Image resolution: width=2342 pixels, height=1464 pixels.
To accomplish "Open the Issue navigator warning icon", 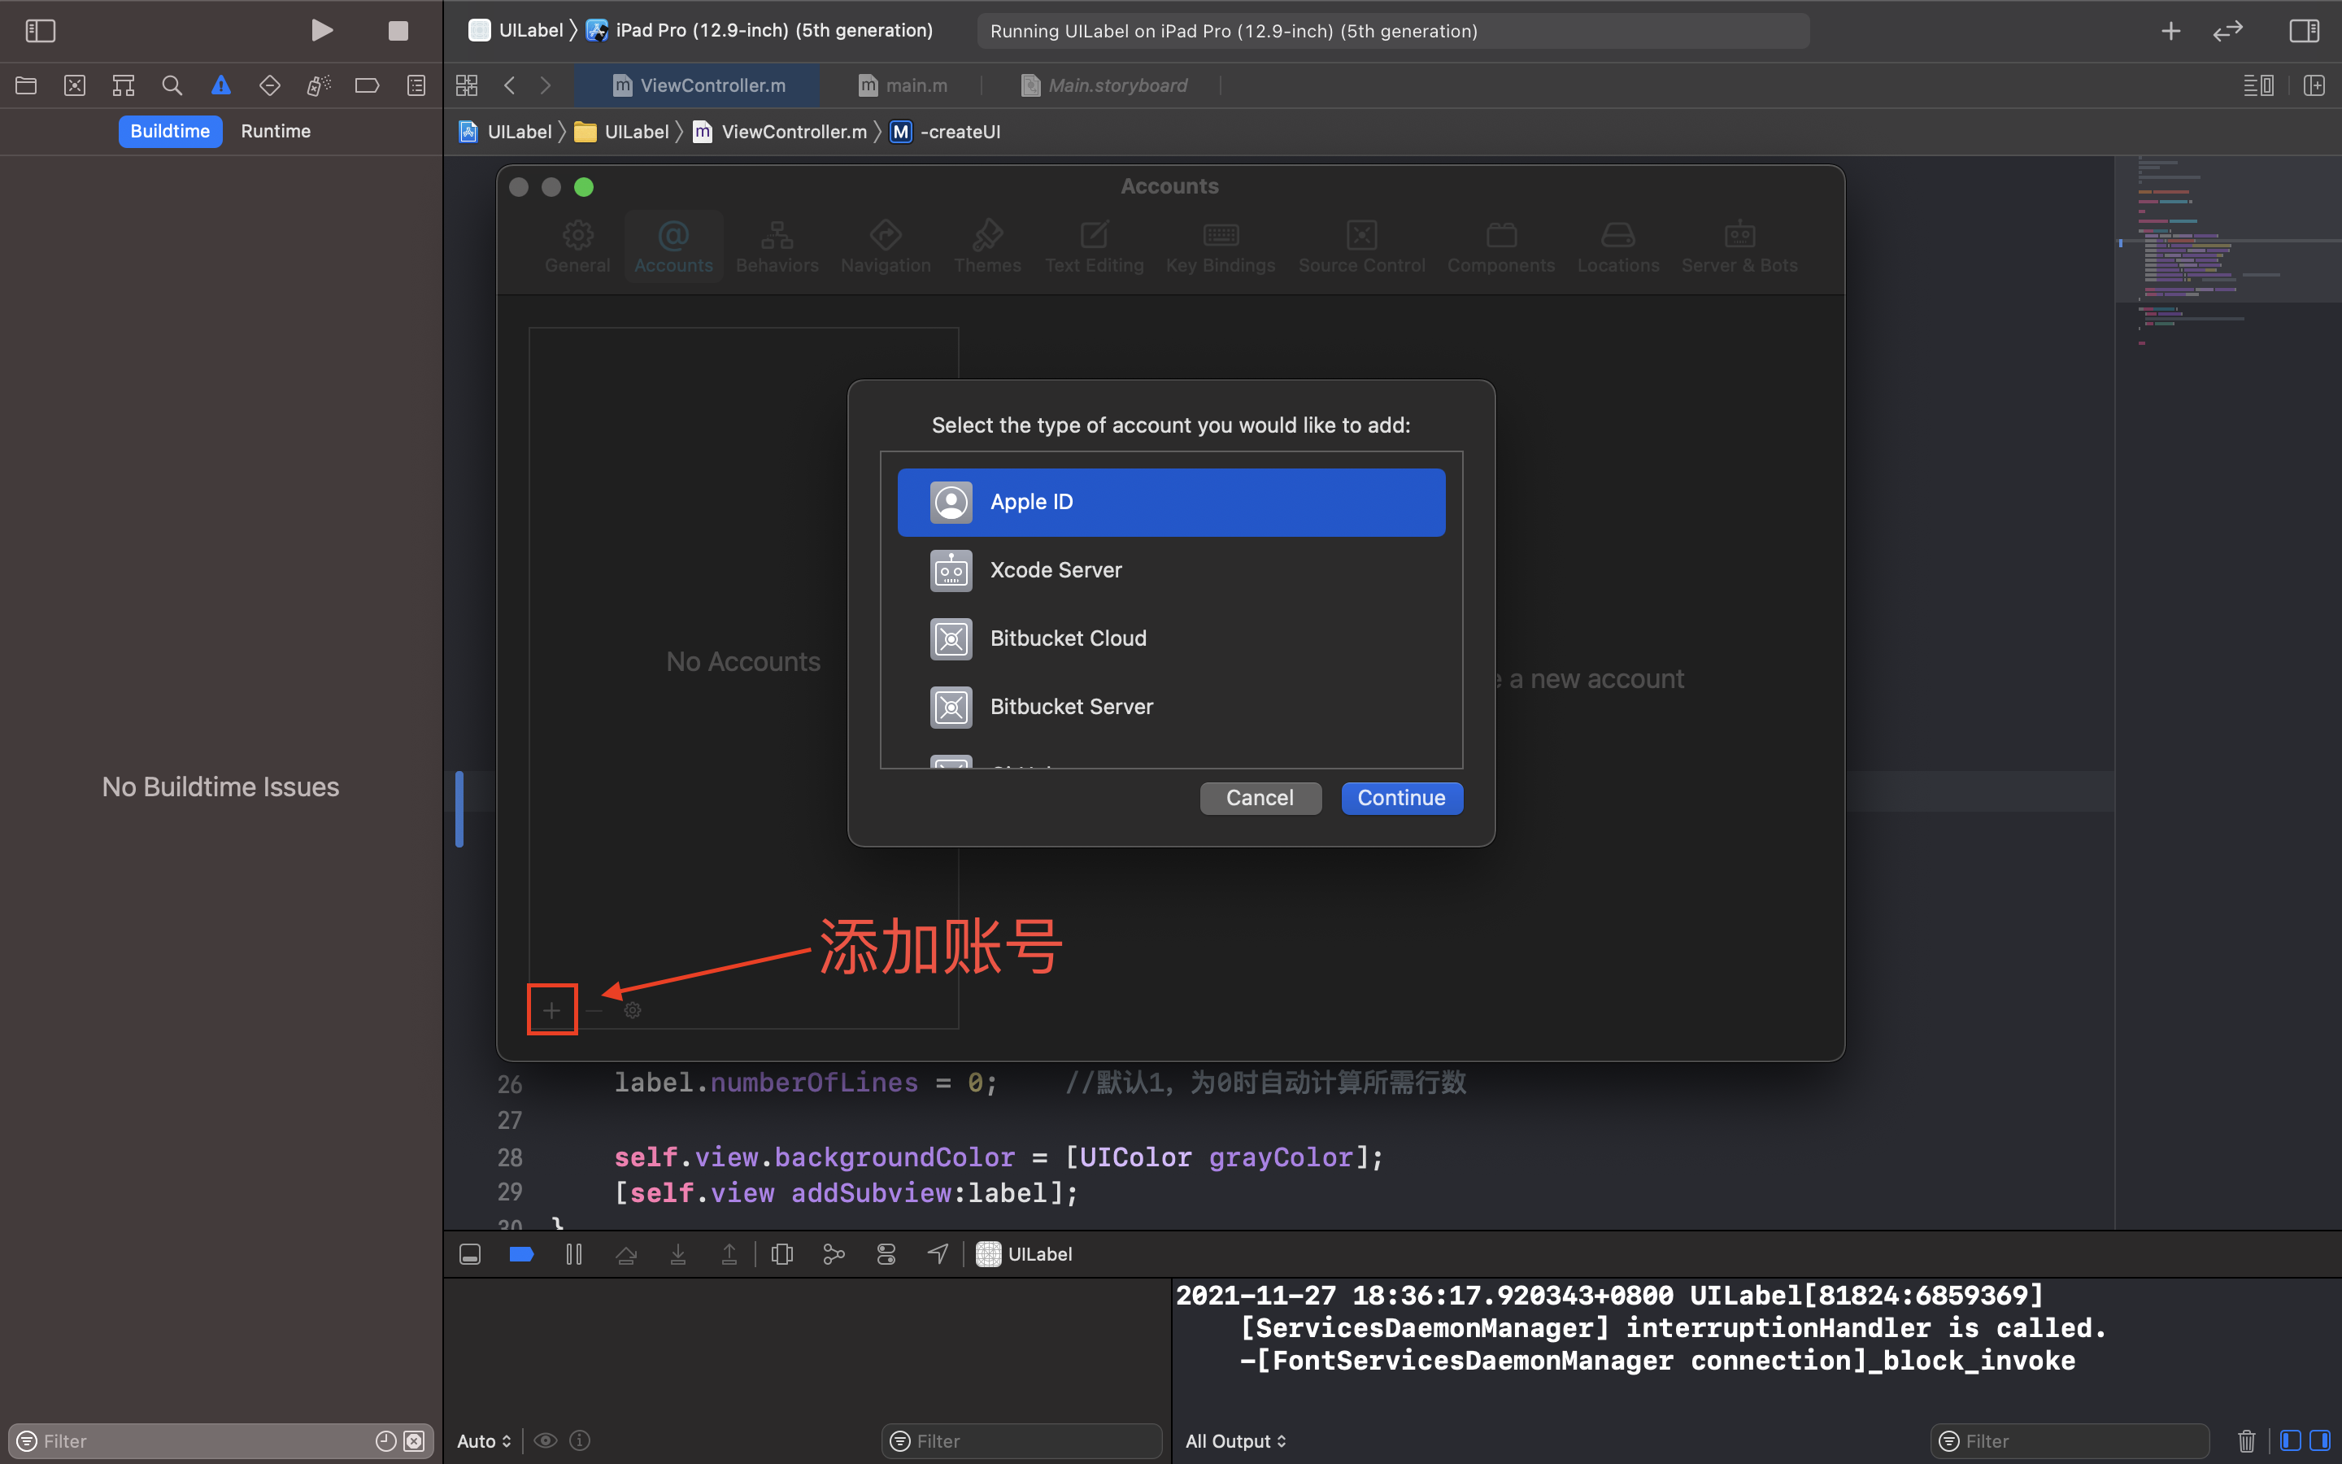I will pos(220,85).
